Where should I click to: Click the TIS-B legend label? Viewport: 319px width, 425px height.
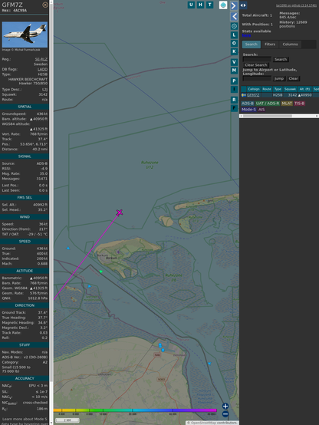pos(299,104)
